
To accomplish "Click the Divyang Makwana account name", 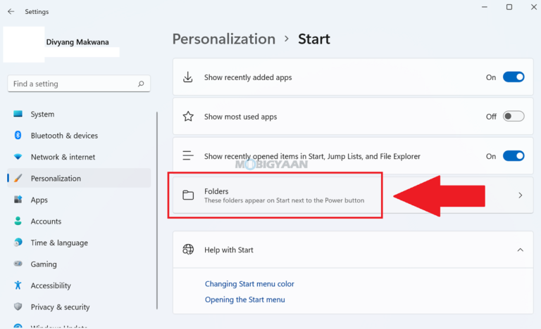I will click(77, 42).
